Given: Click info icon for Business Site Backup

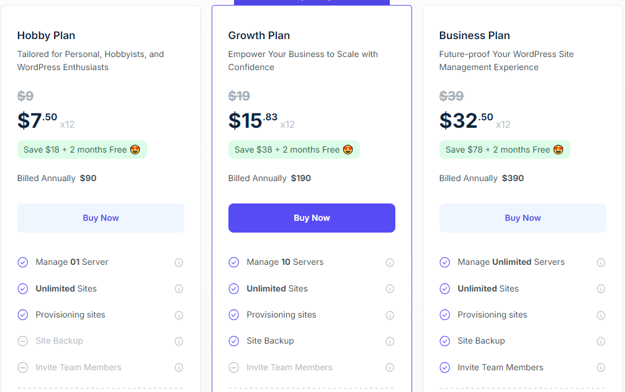Looking at the screenshot, I should pyautogui.click(x=601, y=341).
